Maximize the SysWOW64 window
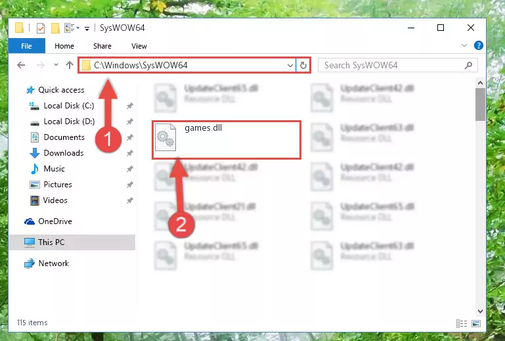505x341 pixels. 441,28
